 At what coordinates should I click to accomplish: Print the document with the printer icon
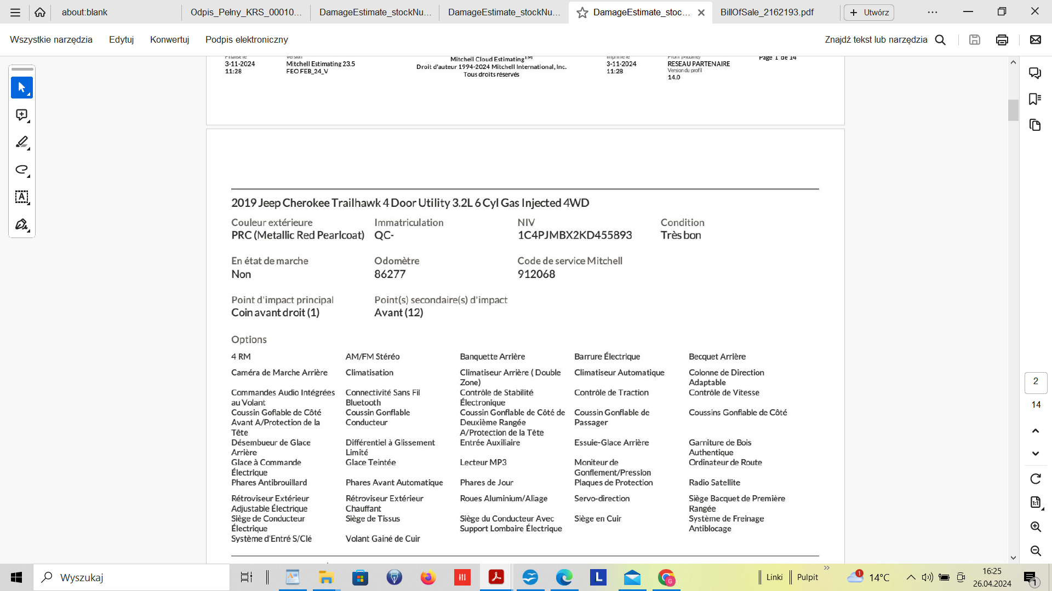(x=1002, y=39)
